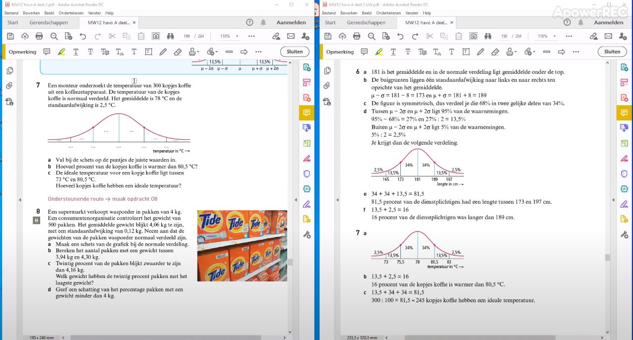Click Save icon in right Acrobat window
Viewport: 633px width, 340px height.
328,36
